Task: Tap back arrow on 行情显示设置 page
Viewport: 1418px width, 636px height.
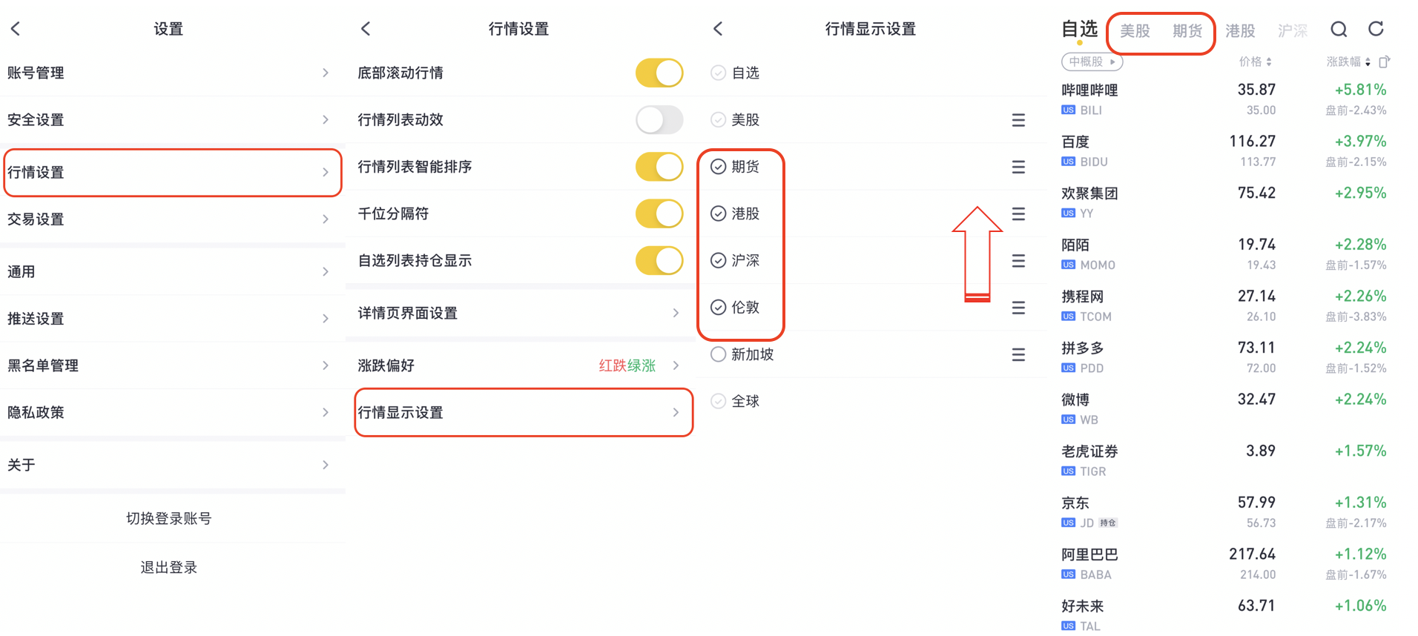Action: pos(718,28)
